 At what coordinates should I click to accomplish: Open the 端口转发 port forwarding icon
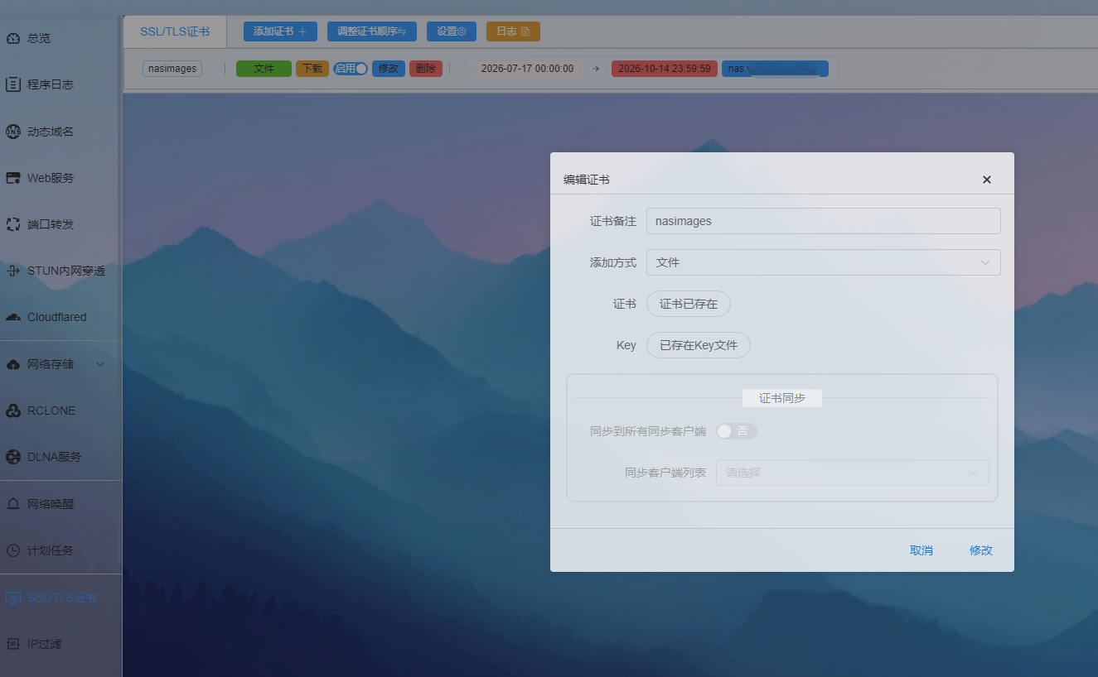click(x=12, y=224)
